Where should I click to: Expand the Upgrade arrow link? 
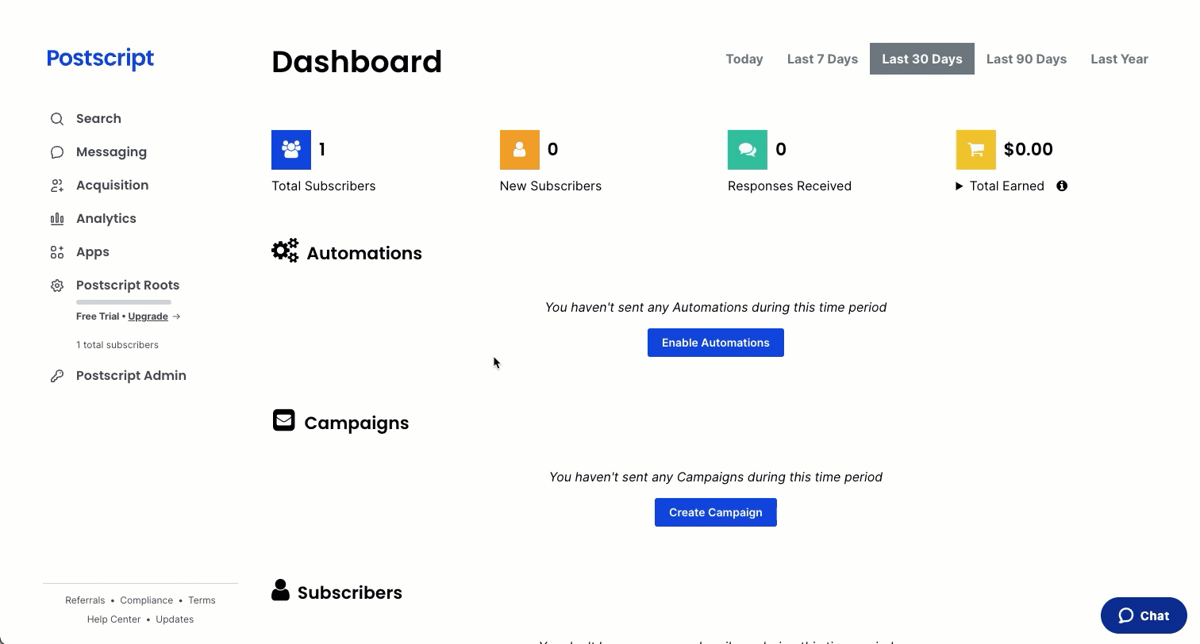pos(176,316)
